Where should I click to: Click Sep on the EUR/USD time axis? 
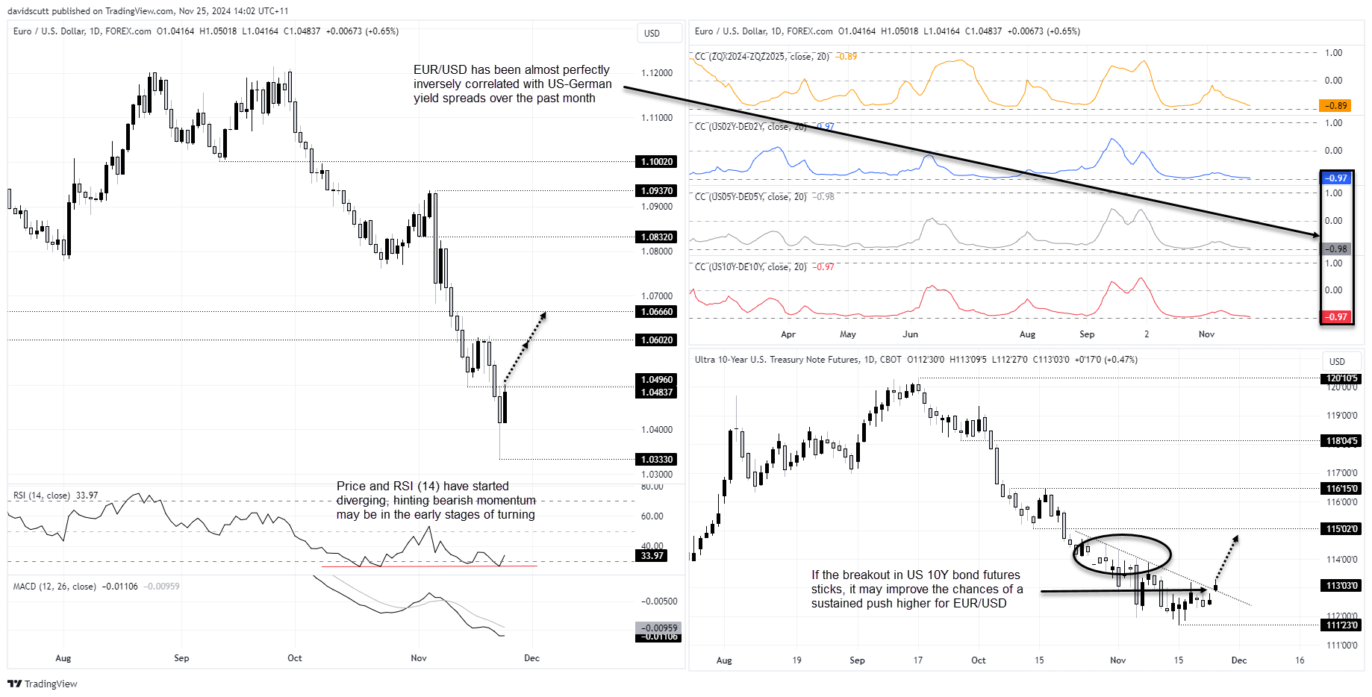point(181,658)
